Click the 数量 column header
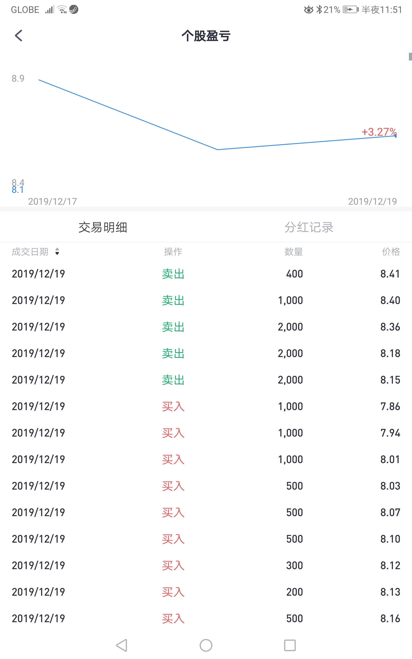This screenshot has width=412, height=659. [294, 252]
